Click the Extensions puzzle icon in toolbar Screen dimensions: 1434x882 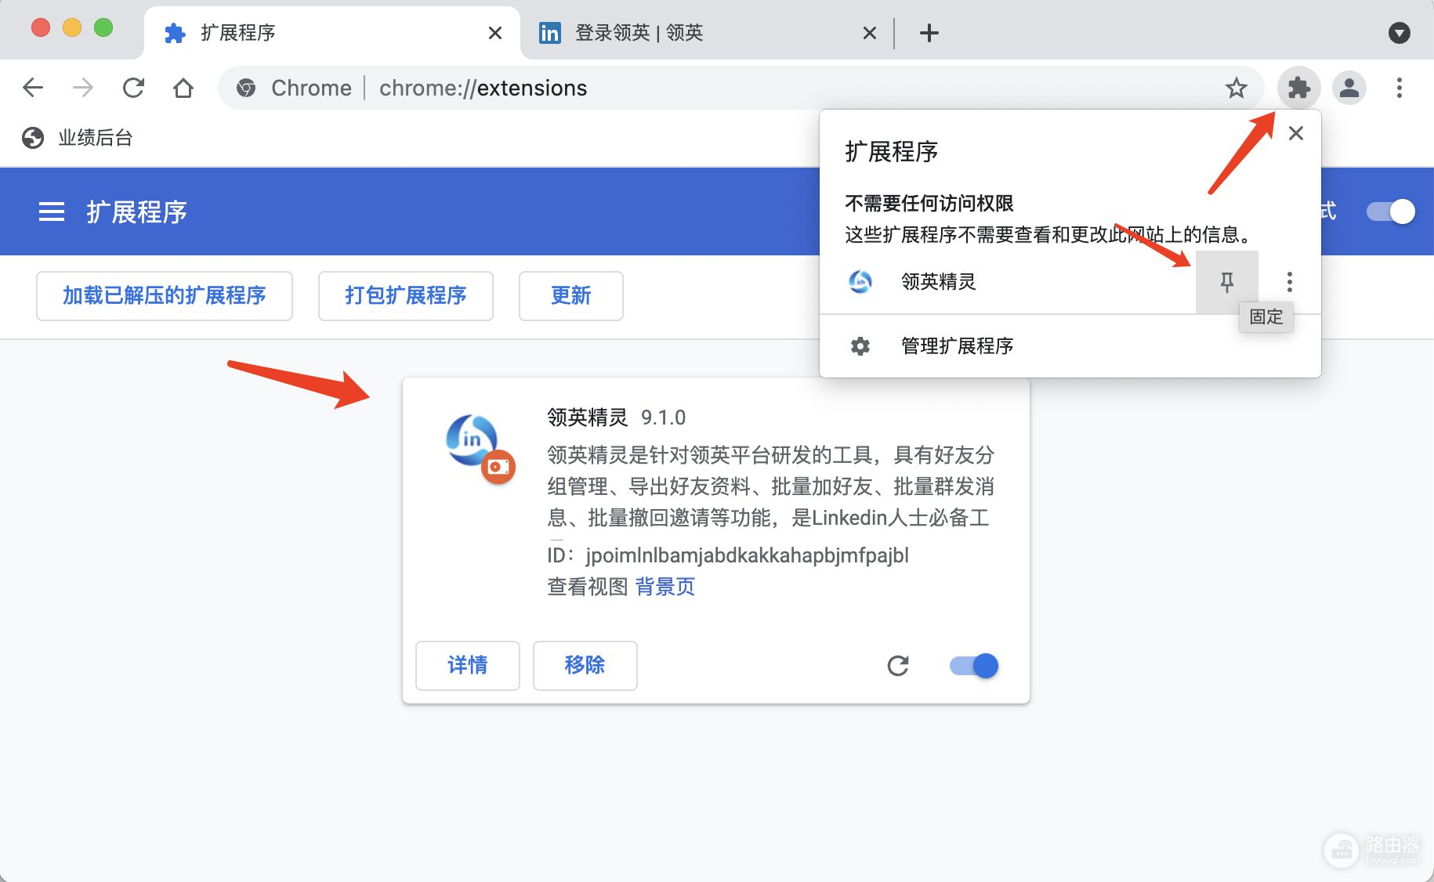point(1298,88)
